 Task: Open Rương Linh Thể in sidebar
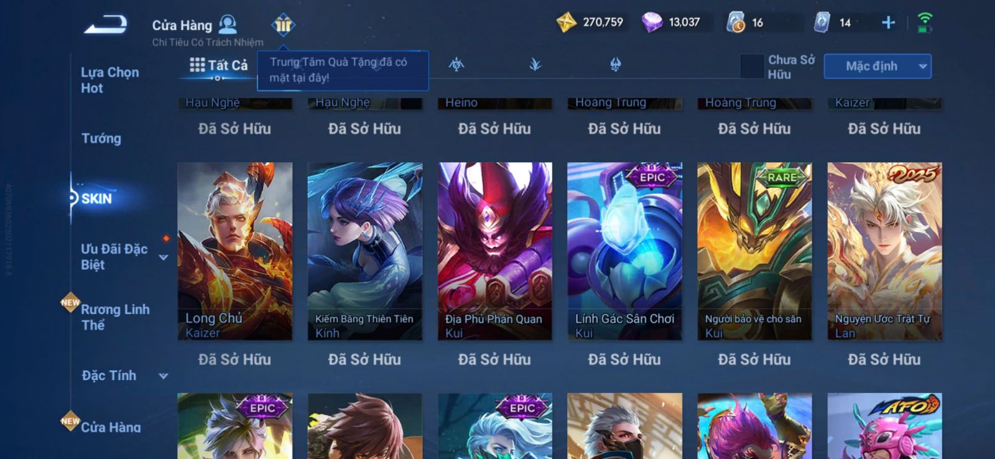115,317
